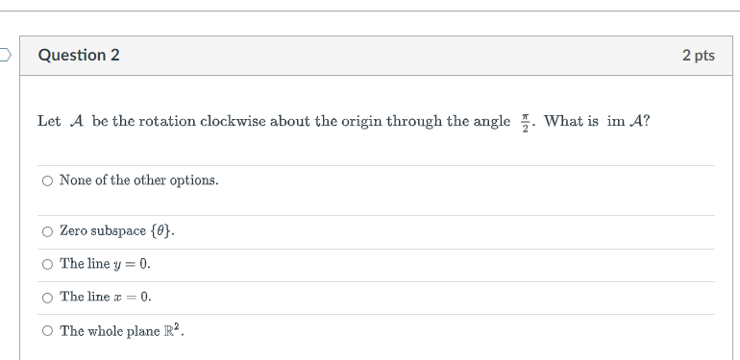Click the "Question 2" heading
740x360 pixels.
[x=79, y=55]
